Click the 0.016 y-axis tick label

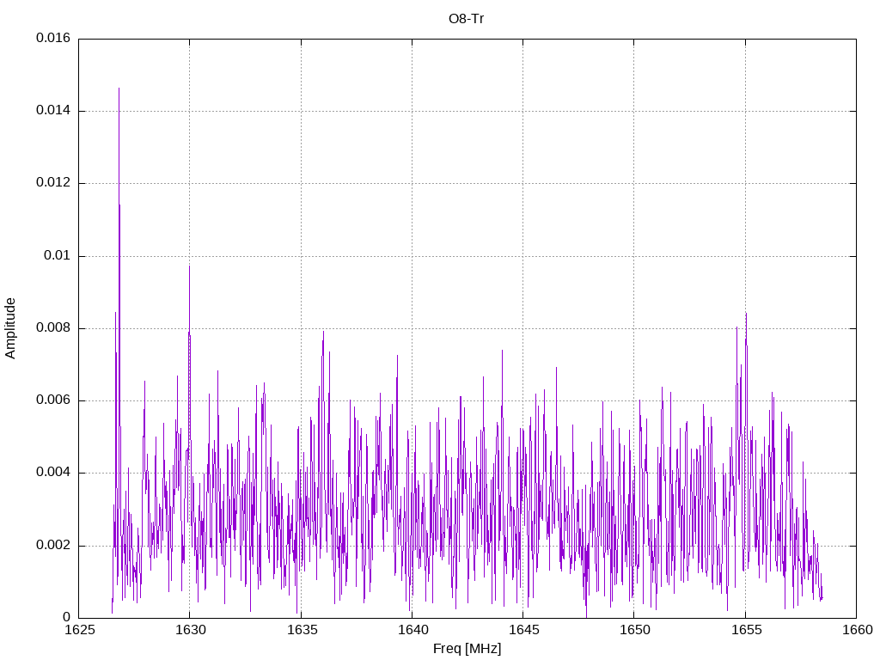point(53,39)
